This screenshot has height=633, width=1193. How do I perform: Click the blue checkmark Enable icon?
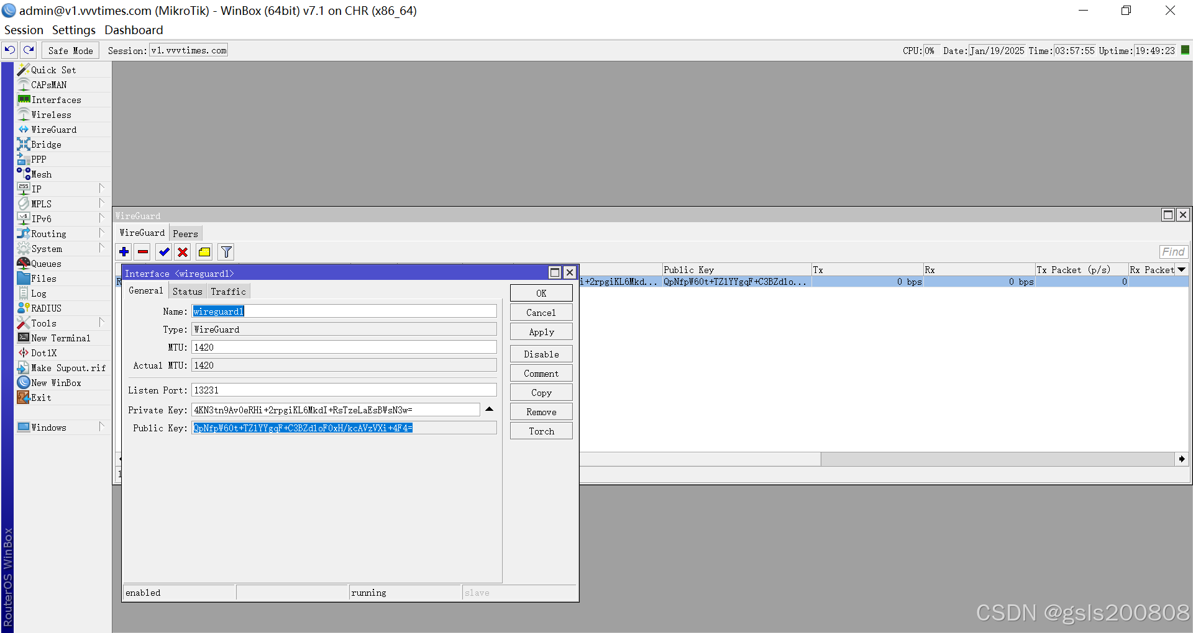tap(164, 252)
